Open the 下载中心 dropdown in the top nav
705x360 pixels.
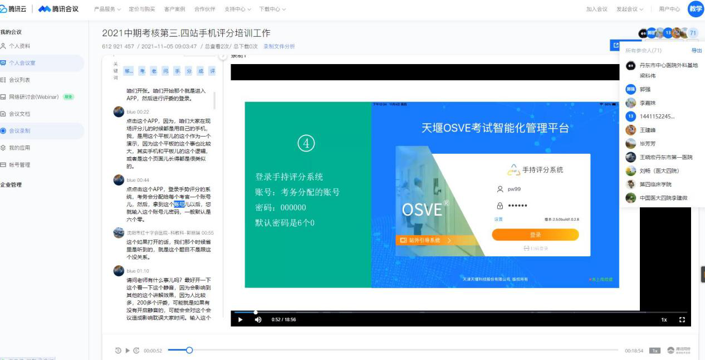coord(272,9)
